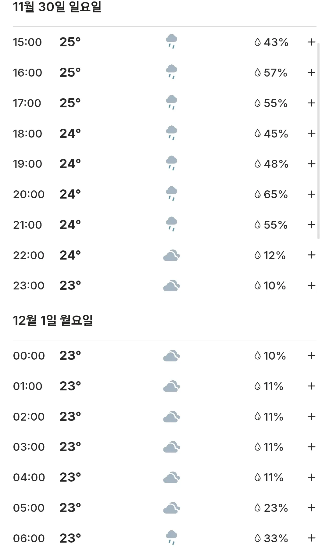The image size is (329, 549).
Task: Expand the 01:00 hourly details
Action: [x=312, y=386]
